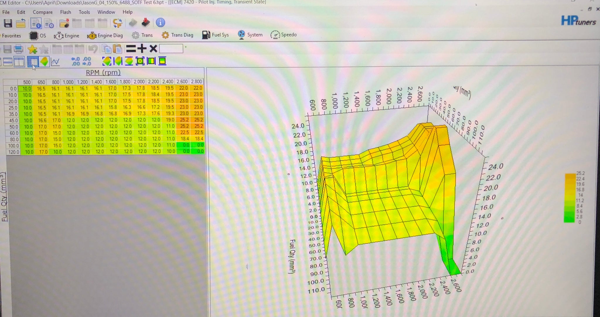
Task: Click the multiply X icon
Action: pos(153,49)
